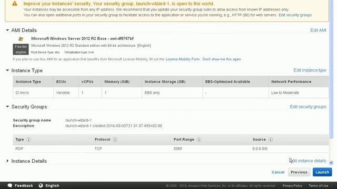Click the Security Groups heading

click(x=29, y=107)
